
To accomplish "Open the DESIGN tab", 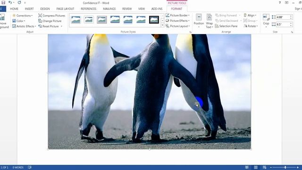I will 45,9.
